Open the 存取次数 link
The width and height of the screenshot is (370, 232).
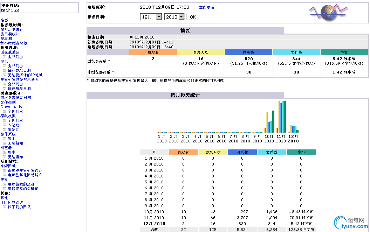pyautogui.click(x=8, y=116)
